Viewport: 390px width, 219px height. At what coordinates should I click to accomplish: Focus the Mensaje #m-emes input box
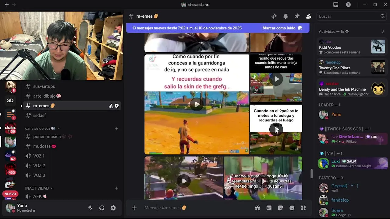(195, 208)
